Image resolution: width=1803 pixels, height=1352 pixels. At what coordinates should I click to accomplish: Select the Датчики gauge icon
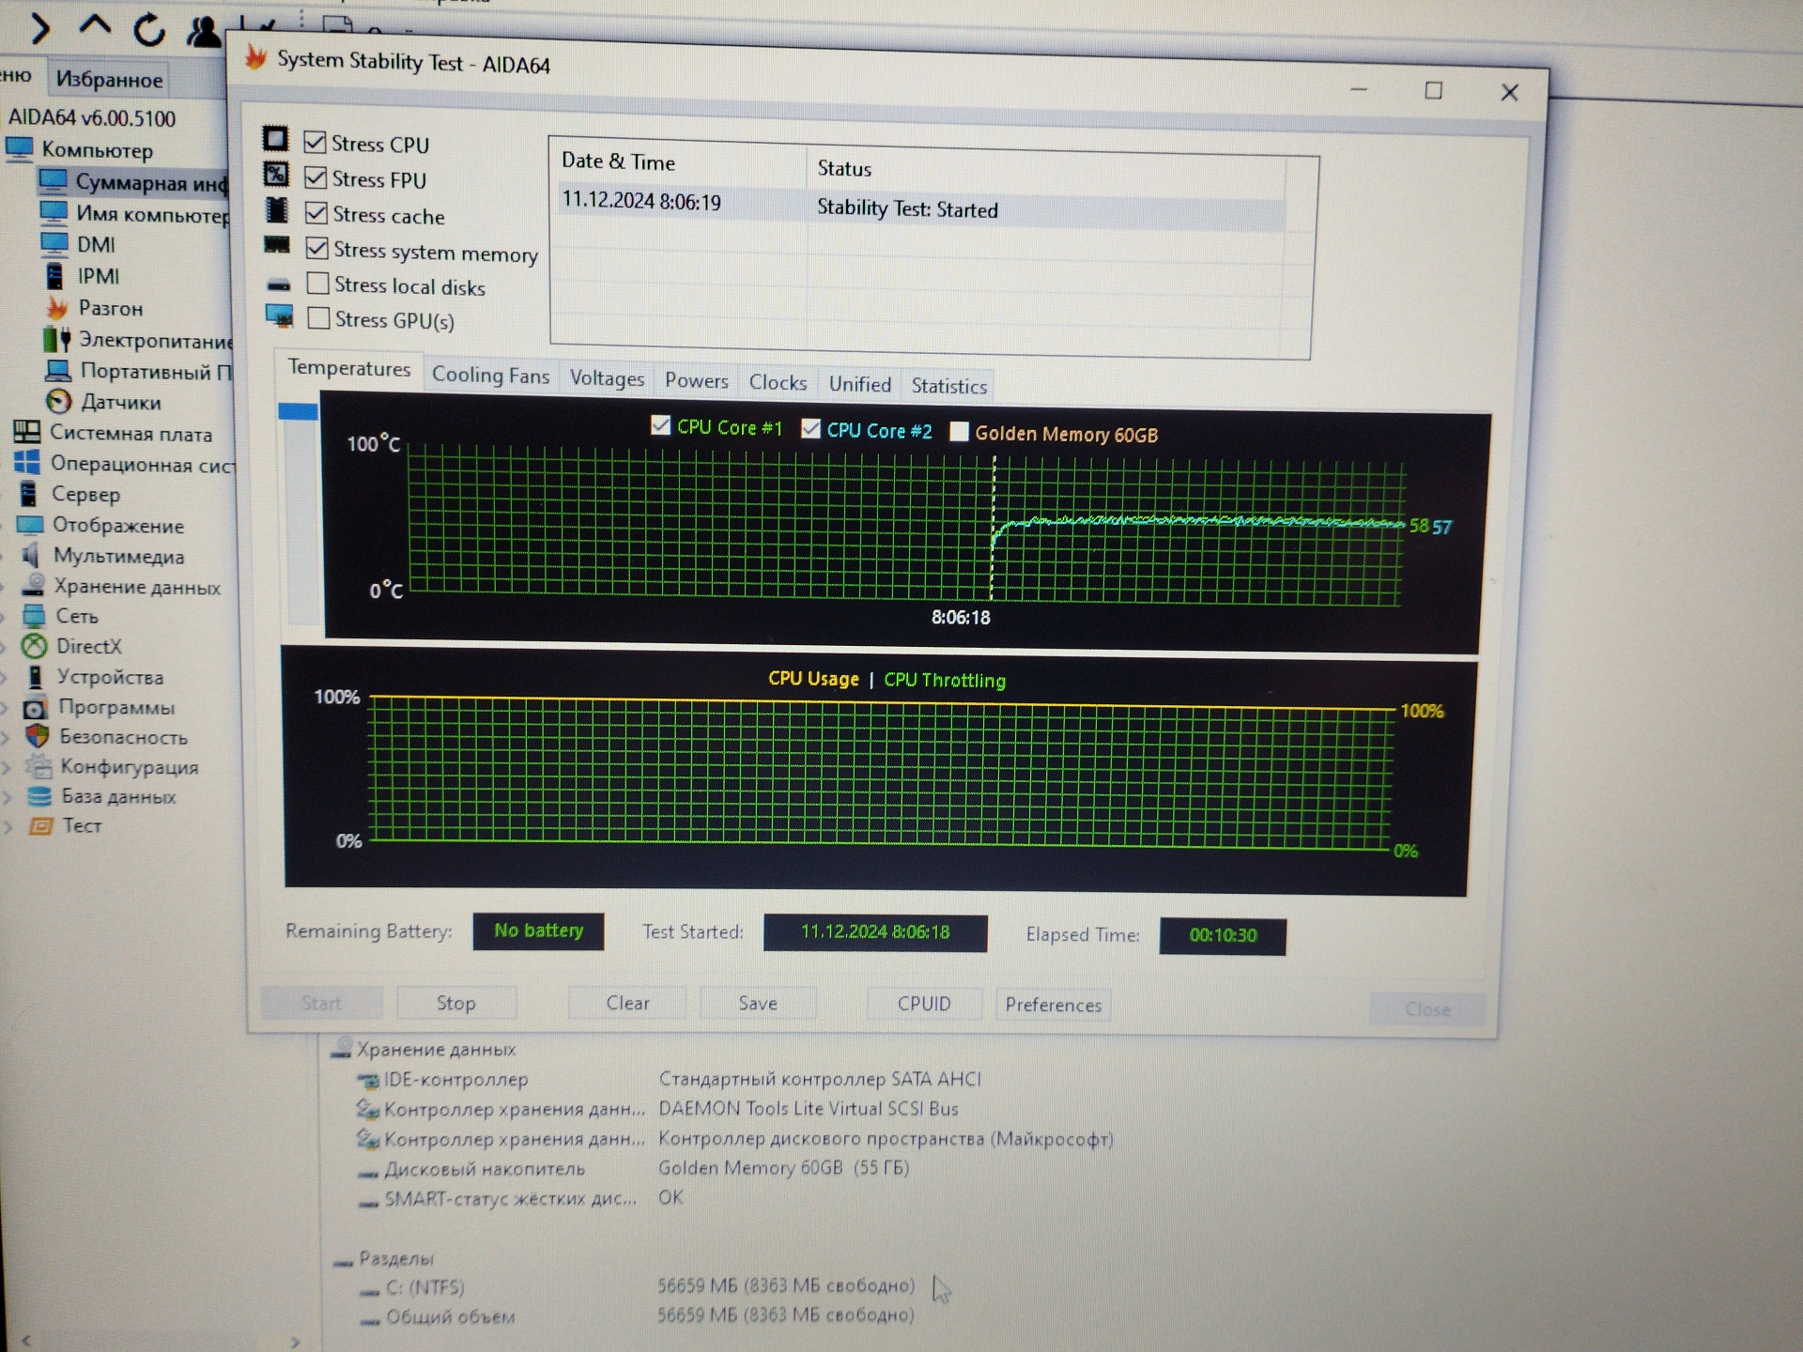(x=59, y=402)
